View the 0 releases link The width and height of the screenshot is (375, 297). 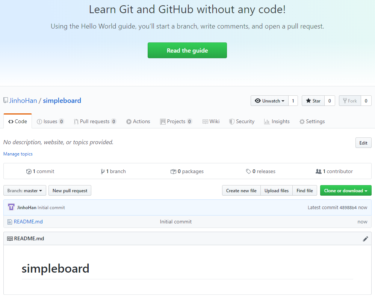tap(261, 171)
